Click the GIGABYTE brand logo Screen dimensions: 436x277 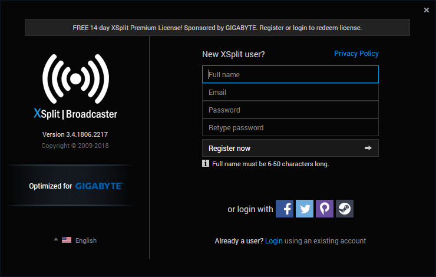point(99,186)
